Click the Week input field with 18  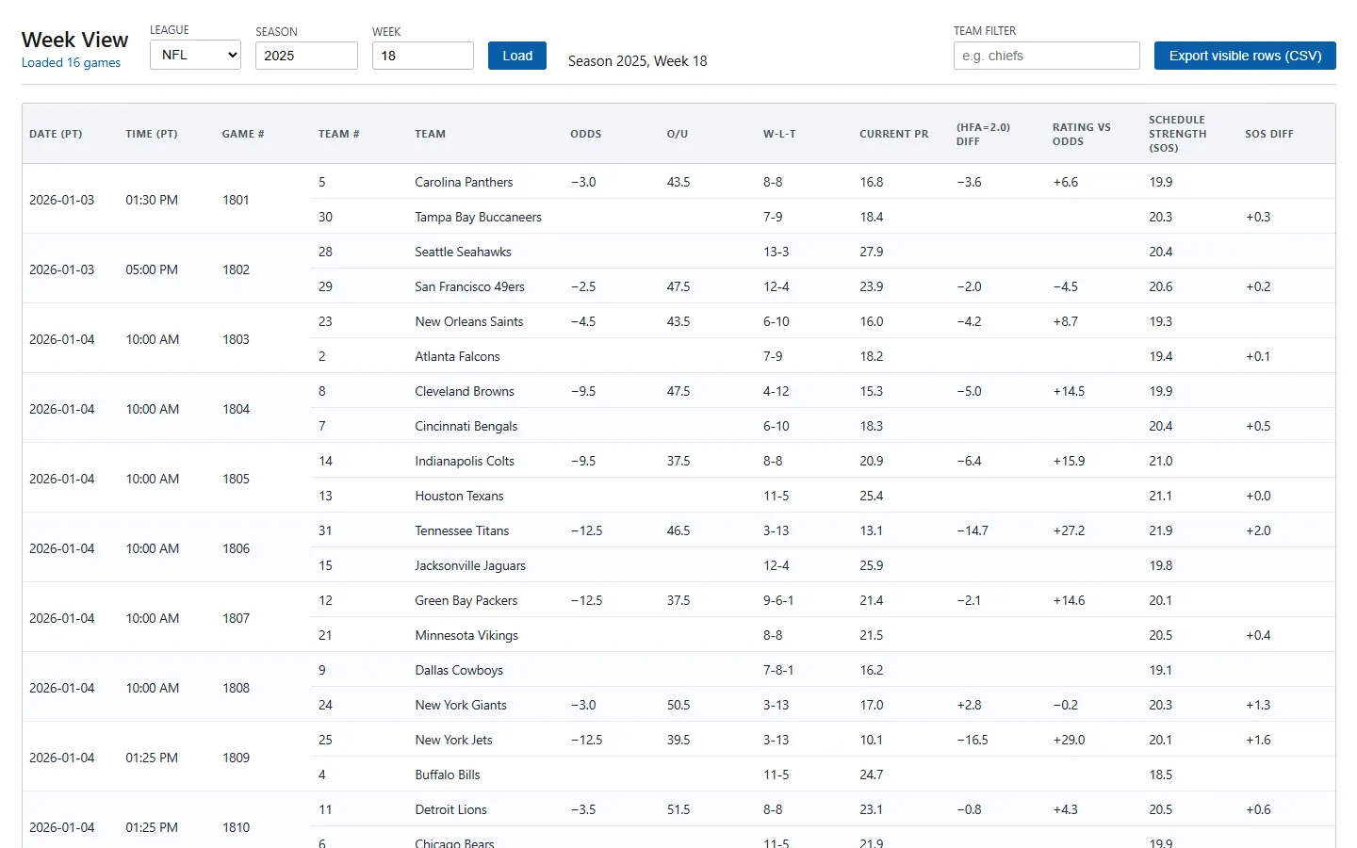423,56
